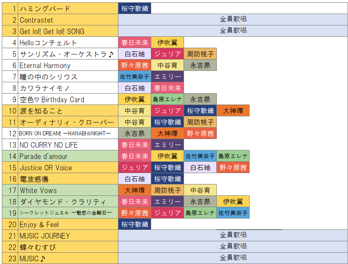The width and height of the screenshot is (348, 264).
Task: Select 佐竹美奈子 in the 瞳の中のシリウス row
Action: [x=134, y=77]
